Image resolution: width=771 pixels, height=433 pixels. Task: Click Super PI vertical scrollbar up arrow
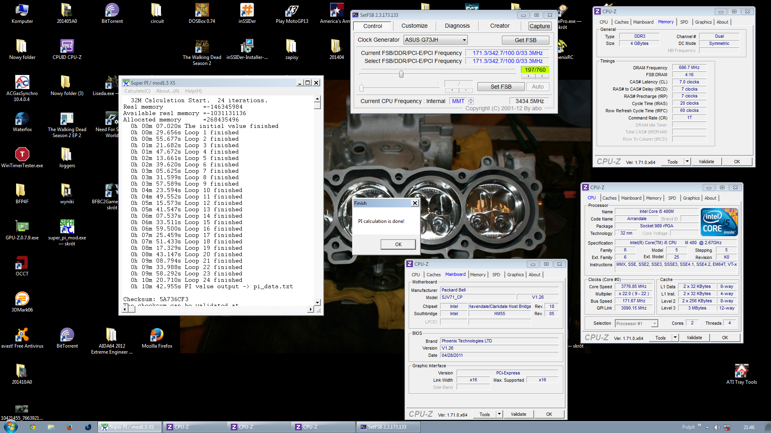pos(317,99)
